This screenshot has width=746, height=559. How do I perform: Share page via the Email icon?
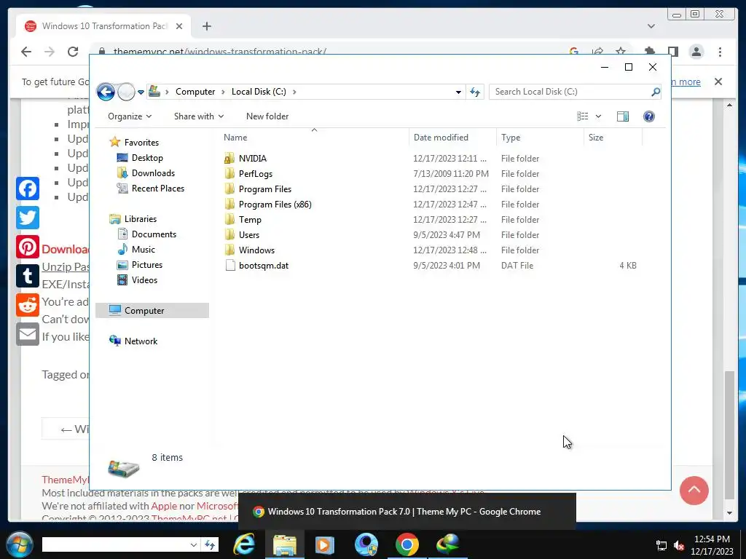click(28, 334)
